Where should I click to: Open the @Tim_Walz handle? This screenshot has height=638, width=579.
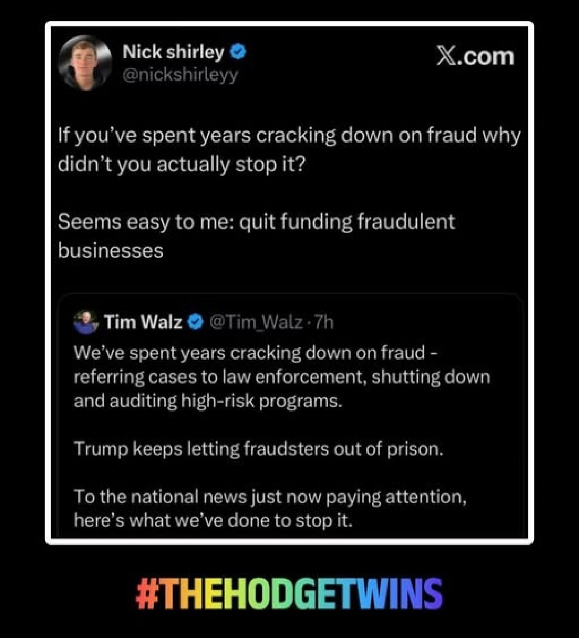[256, 322]
